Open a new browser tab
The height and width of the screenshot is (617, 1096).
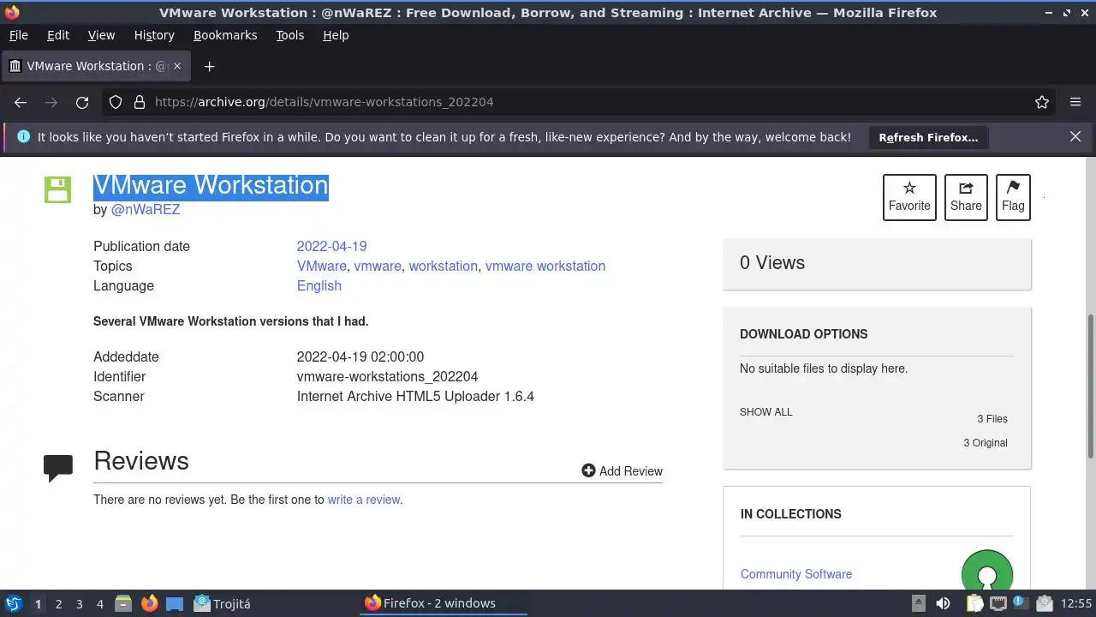coord(209,66)
